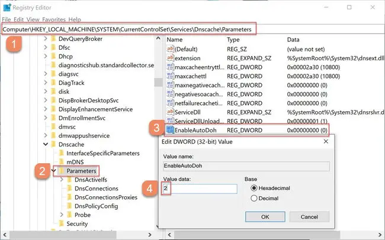The width and height of the screenshot is (385, 240).
Task: Click the Dfsc folder icon
Action: coord(53,47)
